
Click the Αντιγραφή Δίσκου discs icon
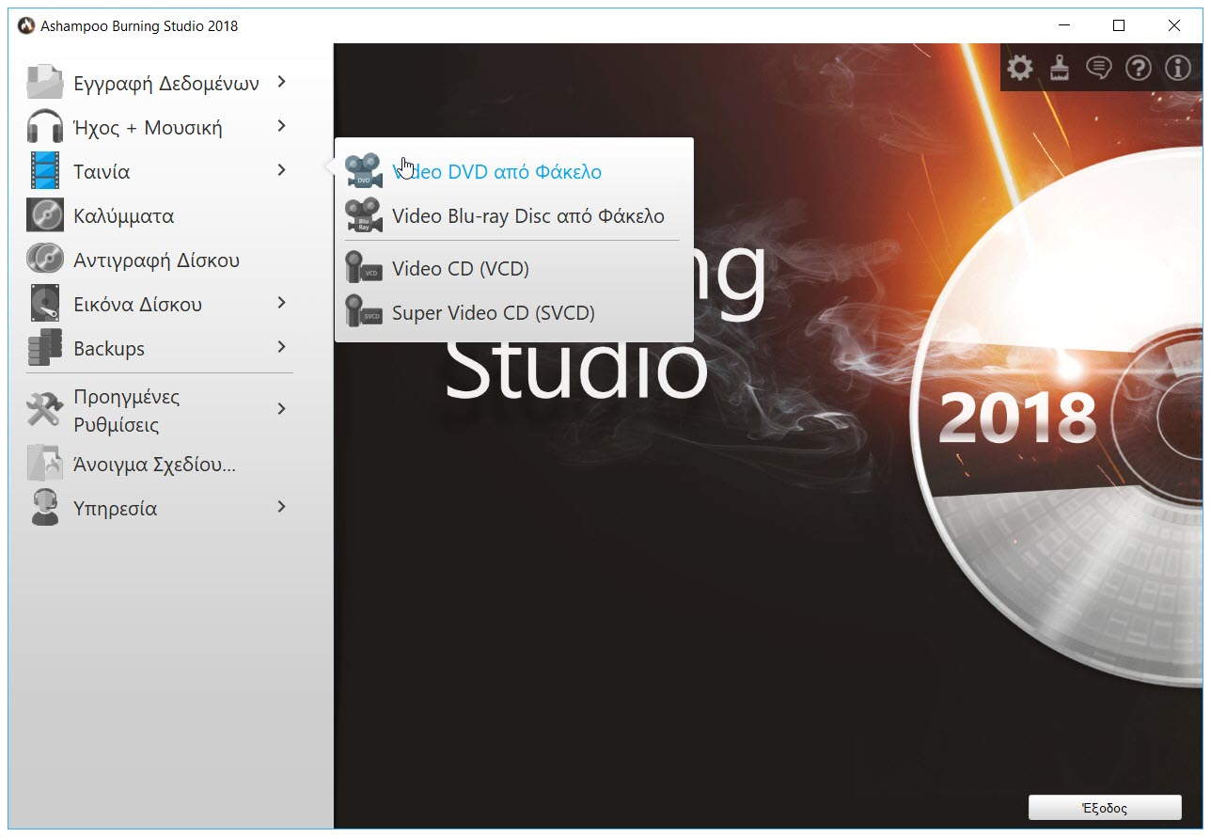44,260
